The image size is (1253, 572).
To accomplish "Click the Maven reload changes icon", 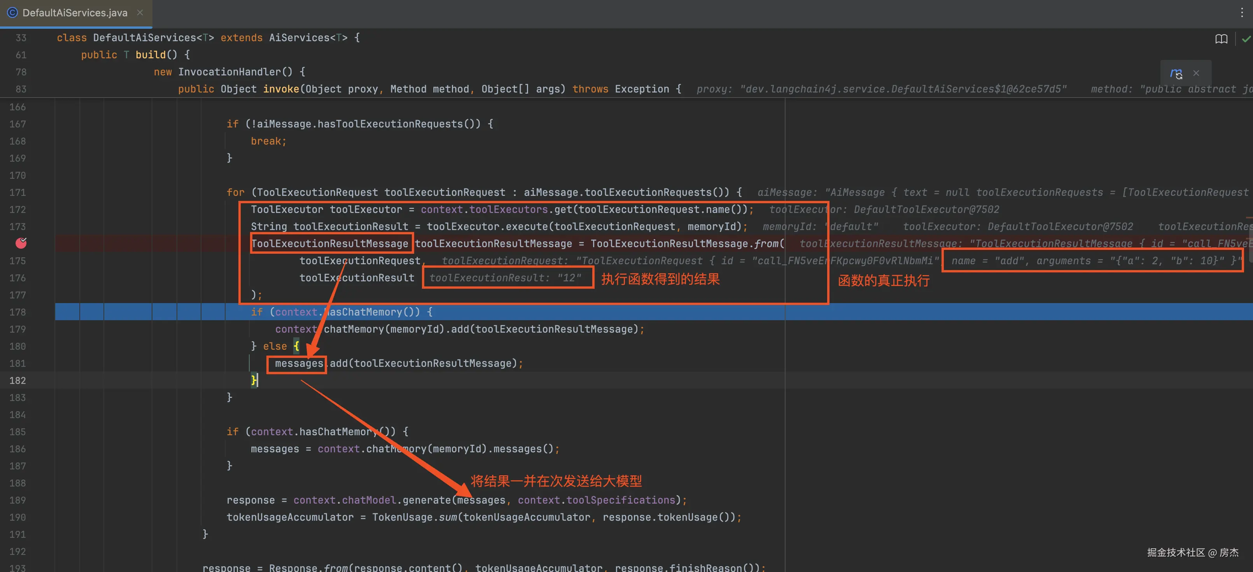I will (x=1176, y=73).
